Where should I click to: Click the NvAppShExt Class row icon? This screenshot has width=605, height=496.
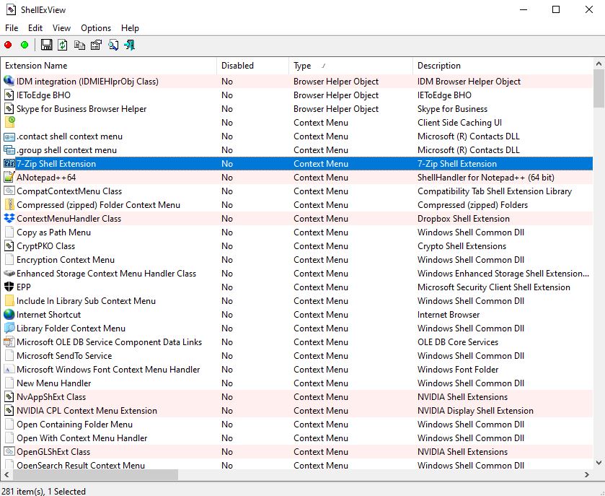(x=9, y=396)
